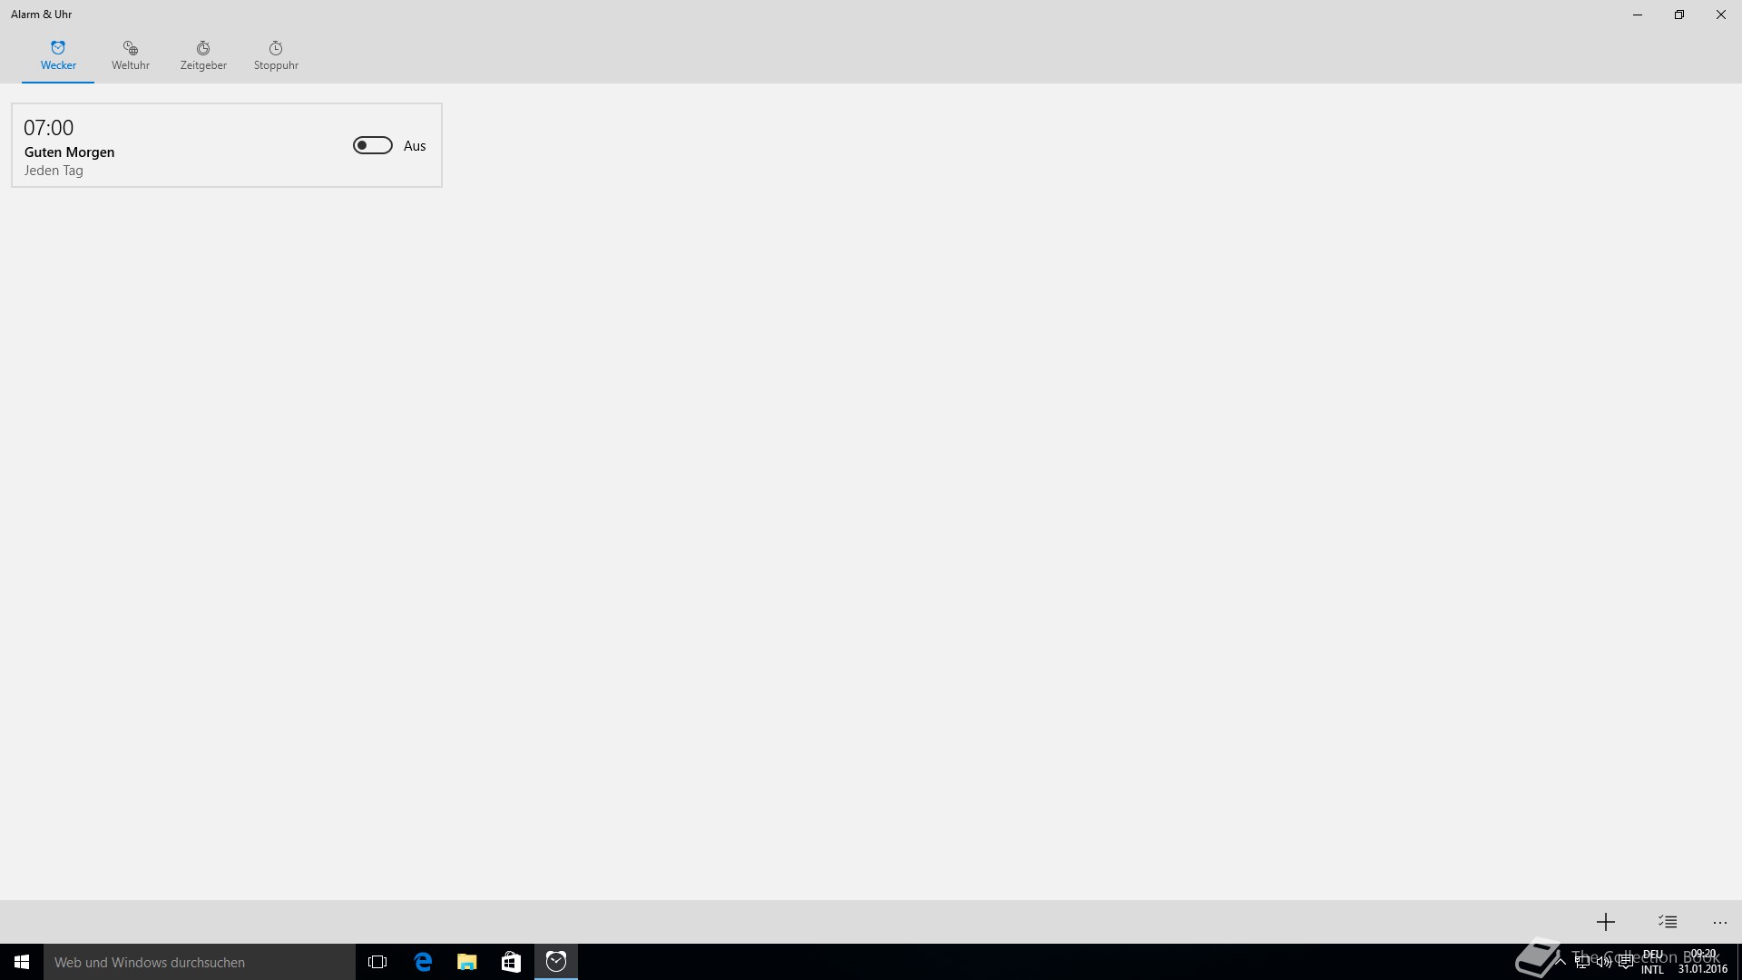Launch Microsoft Edge from the taskbar

[423, 962]
